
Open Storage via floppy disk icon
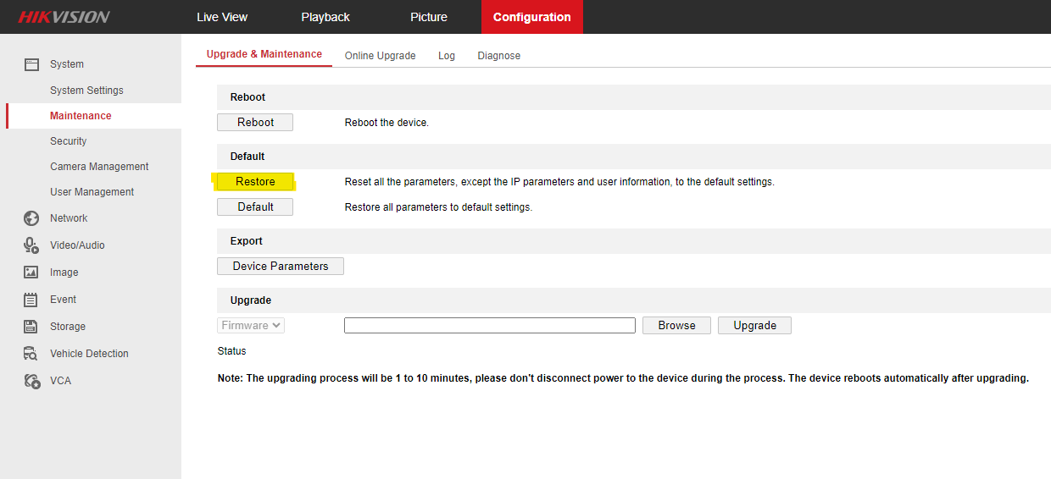[x=31, y=327]
